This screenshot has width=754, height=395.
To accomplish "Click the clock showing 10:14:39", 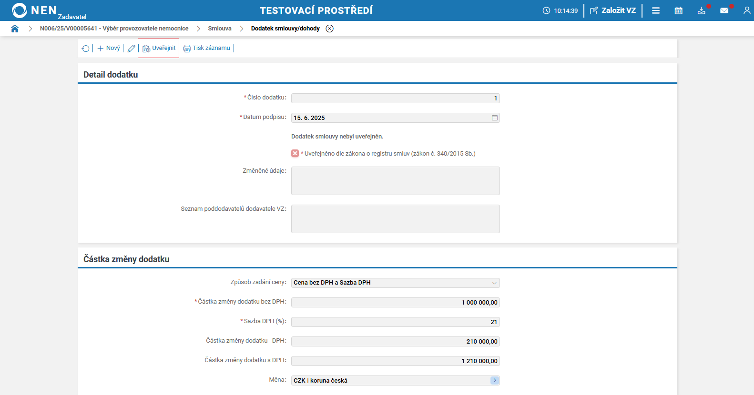I will pyautogui.click(x=560, y=10).
